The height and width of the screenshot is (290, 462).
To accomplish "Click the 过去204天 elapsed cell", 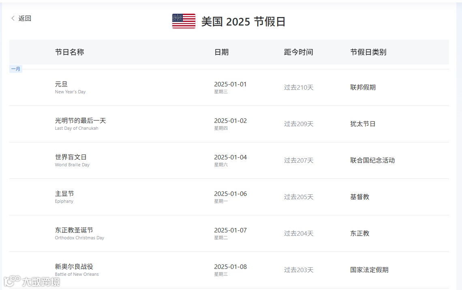I will (298, 233).
